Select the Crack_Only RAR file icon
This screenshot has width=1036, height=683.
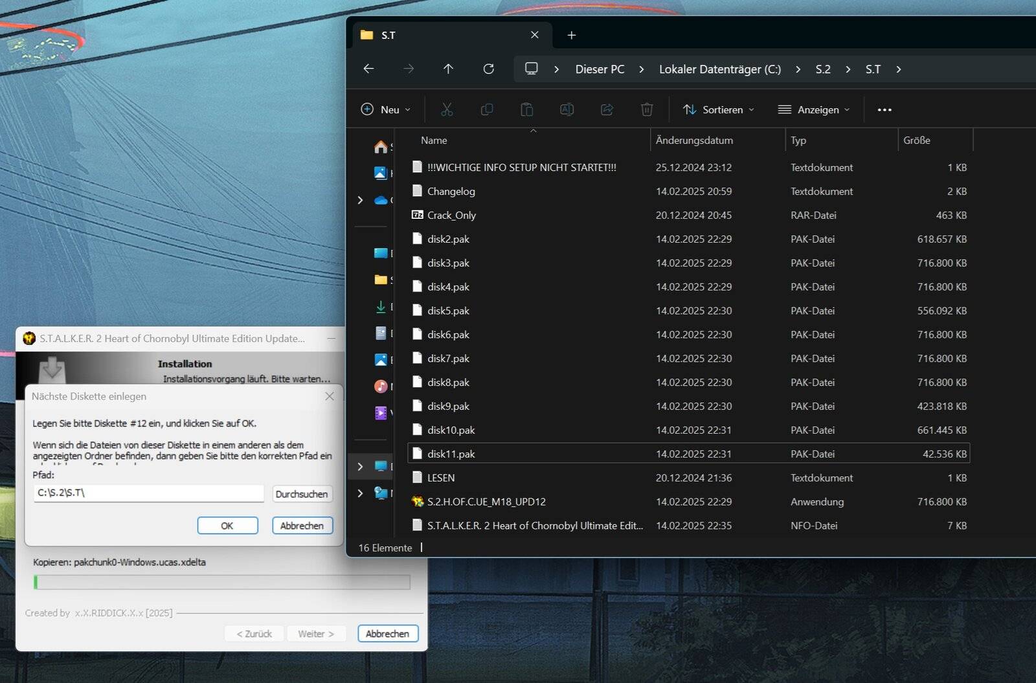pyautogui.click(x=418, y=215)
